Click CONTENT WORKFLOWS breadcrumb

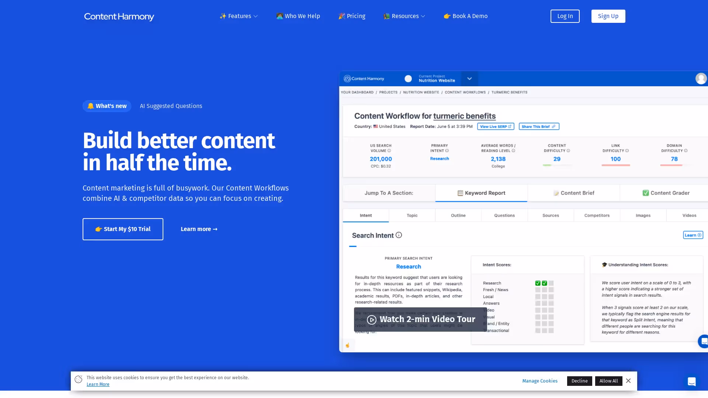[x=465, y=92]
